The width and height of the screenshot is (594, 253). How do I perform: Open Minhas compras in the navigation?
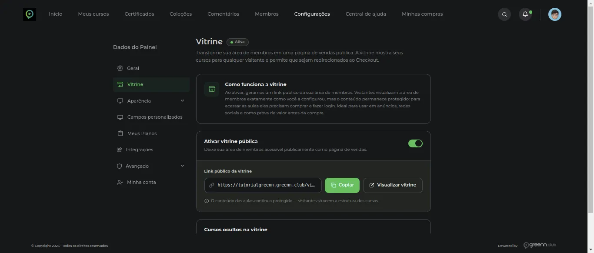[422, 14]
